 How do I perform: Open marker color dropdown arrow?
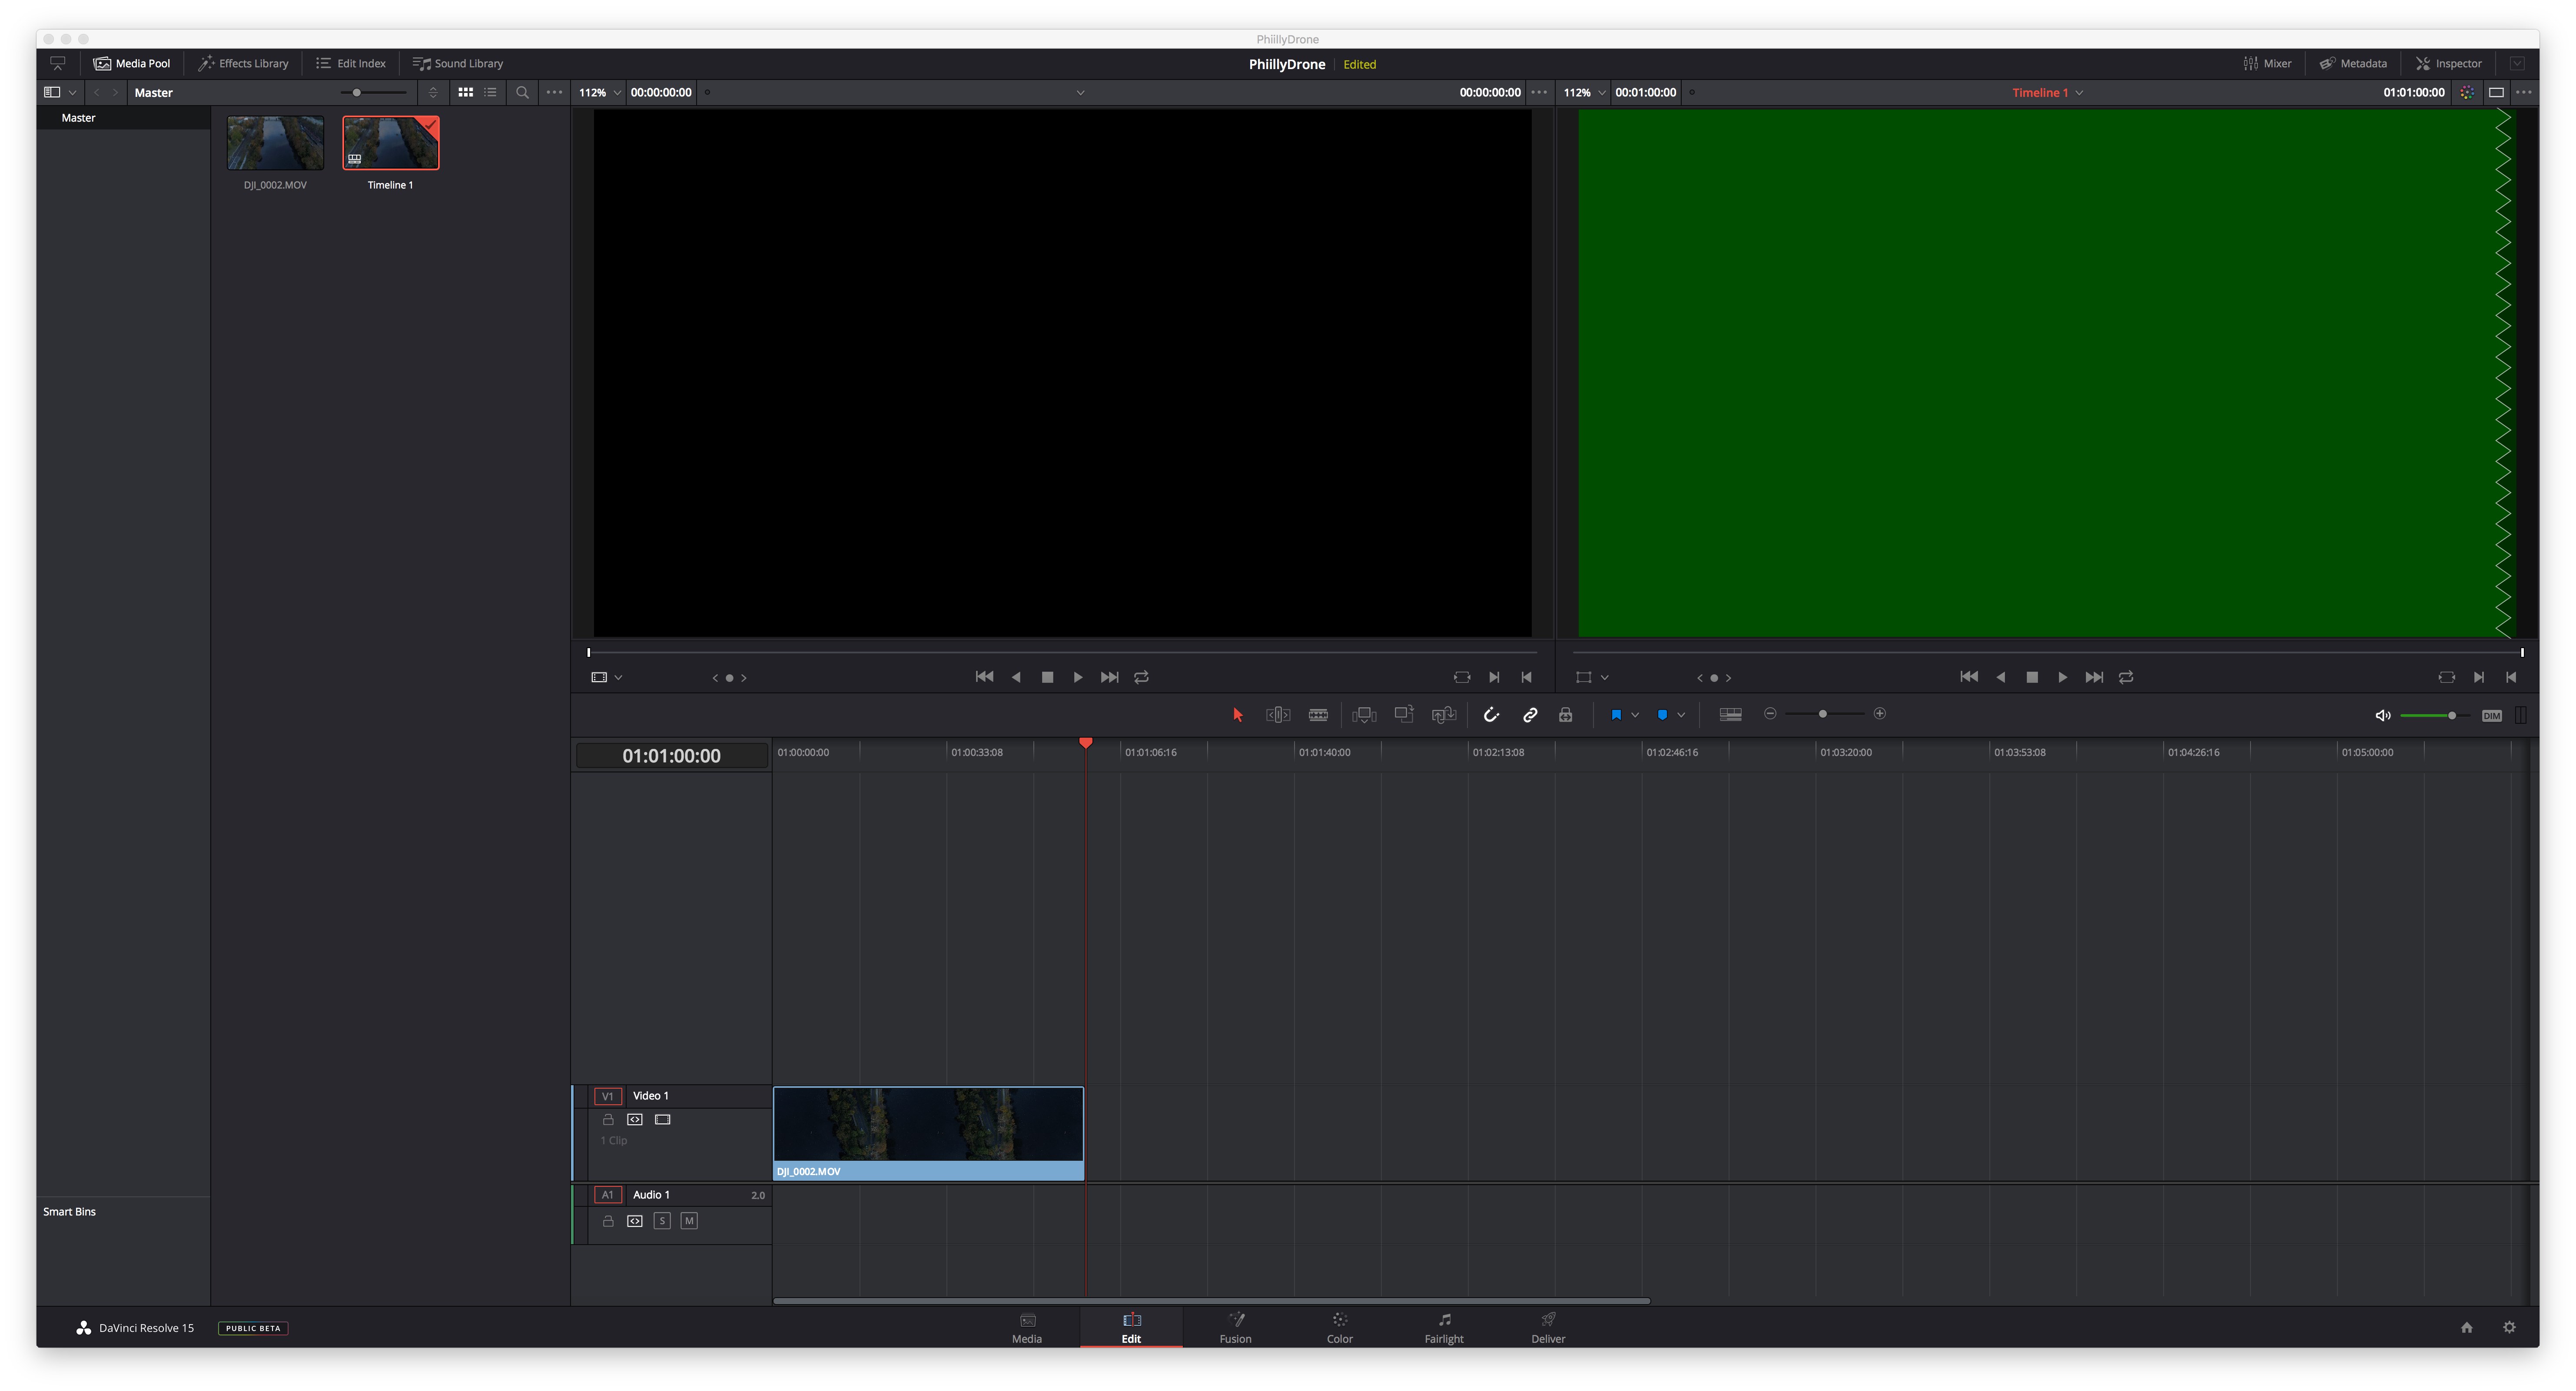pyautogui.click(x=1681, y=714)
